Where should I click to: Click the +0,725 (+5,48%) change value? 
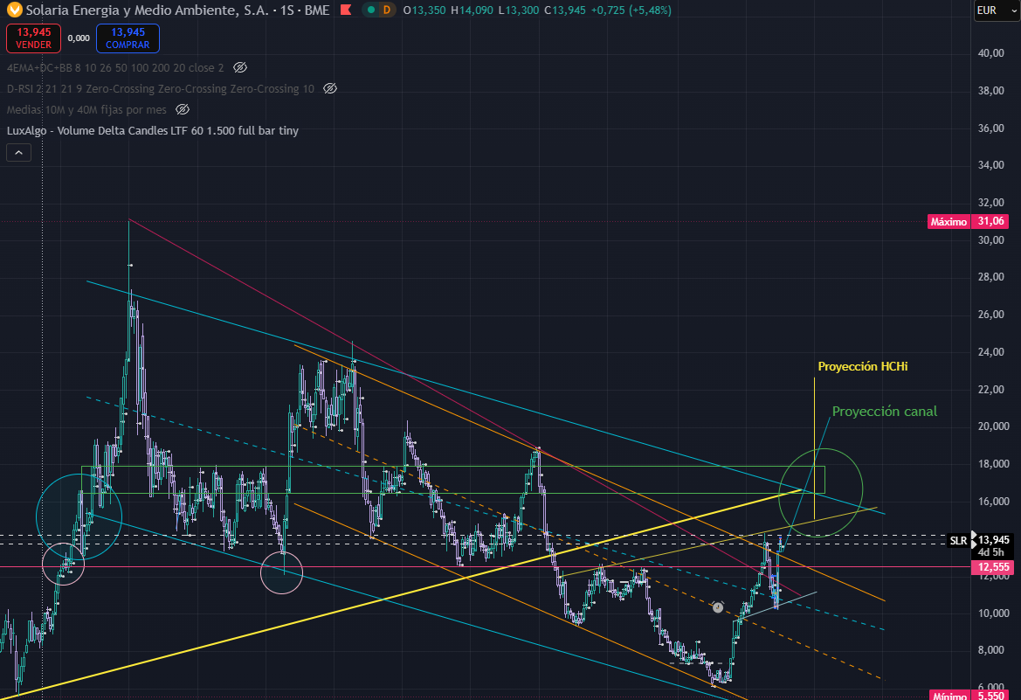[x=631, y=10]
